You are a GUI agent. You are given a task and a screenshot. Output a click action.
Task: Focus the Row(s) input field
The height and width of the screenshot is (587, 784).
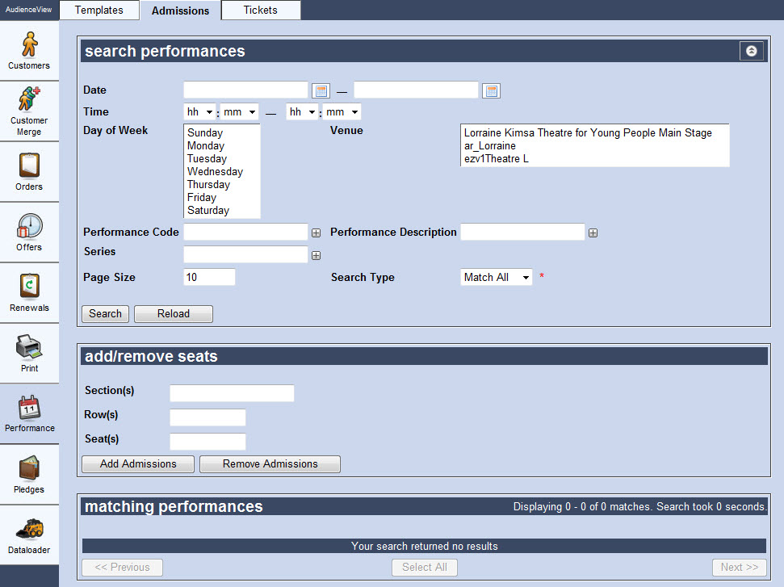coord(208,417)
